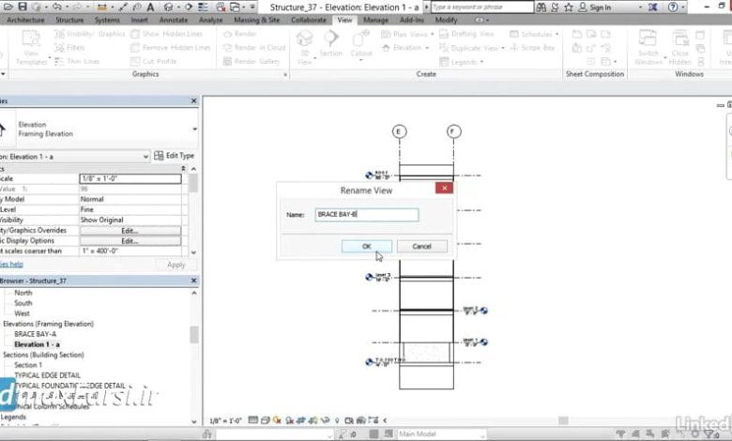Toggle Reveal Hidden Elements bulb icon
732x441 pixels.
tap(337, 420)
